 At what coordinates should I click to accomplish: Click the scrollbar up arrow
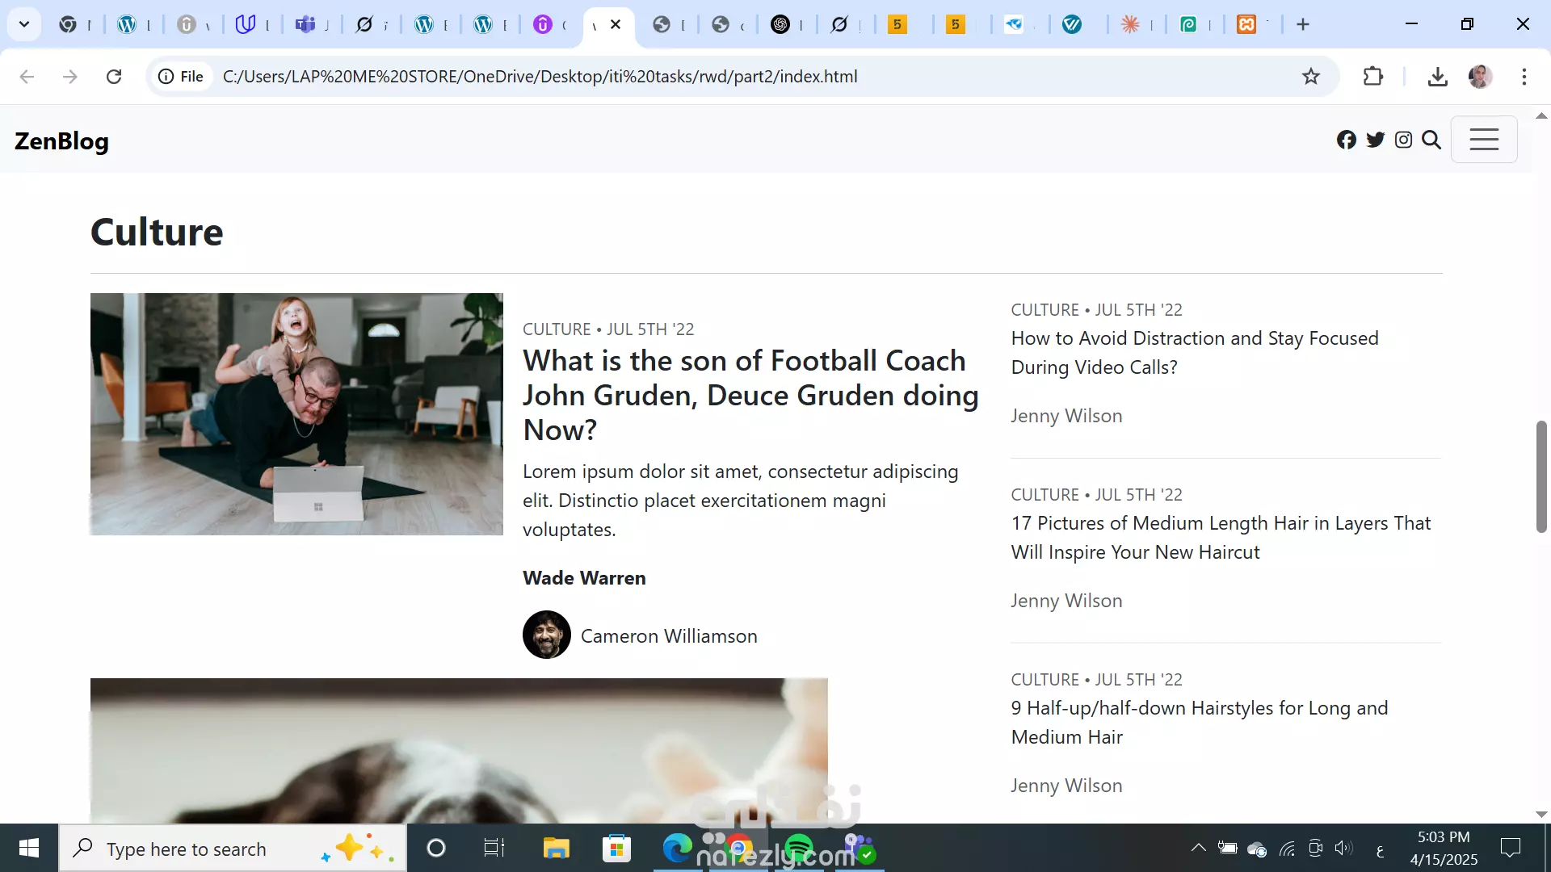1541,115
